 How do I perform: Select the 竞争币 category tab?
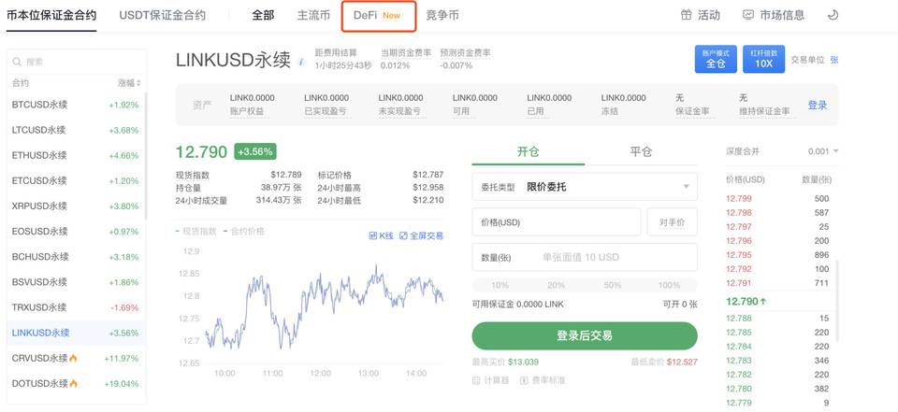[x=442, y=16]
